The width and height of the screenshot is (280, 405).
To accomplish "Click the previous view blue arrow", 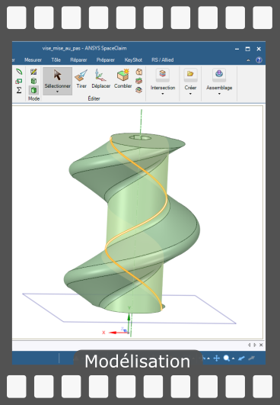I will pyautogui.click(x=241, y=358).
